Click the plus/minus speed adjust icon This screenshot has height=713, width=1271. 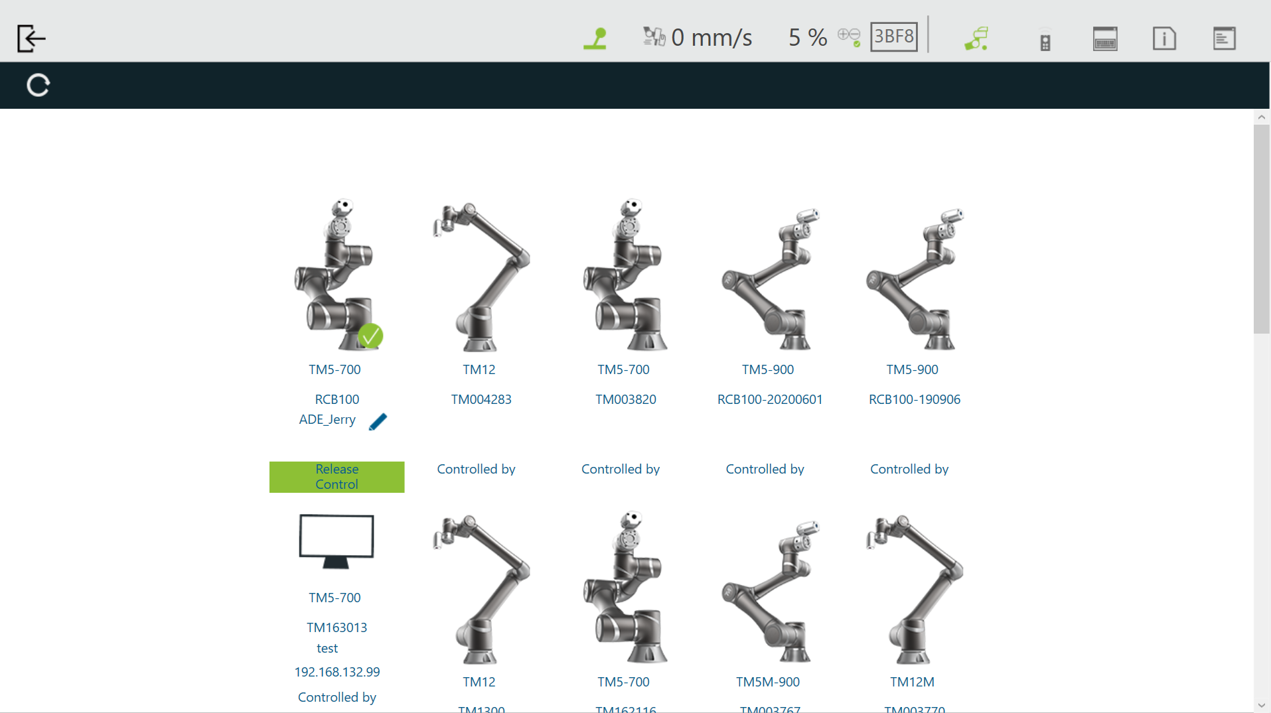pyautogui.click(x=849, y=36)
